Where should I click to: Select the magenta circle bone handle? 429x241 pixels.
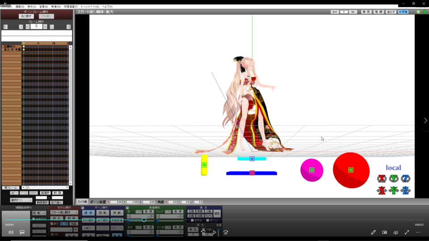pos(311,170)
